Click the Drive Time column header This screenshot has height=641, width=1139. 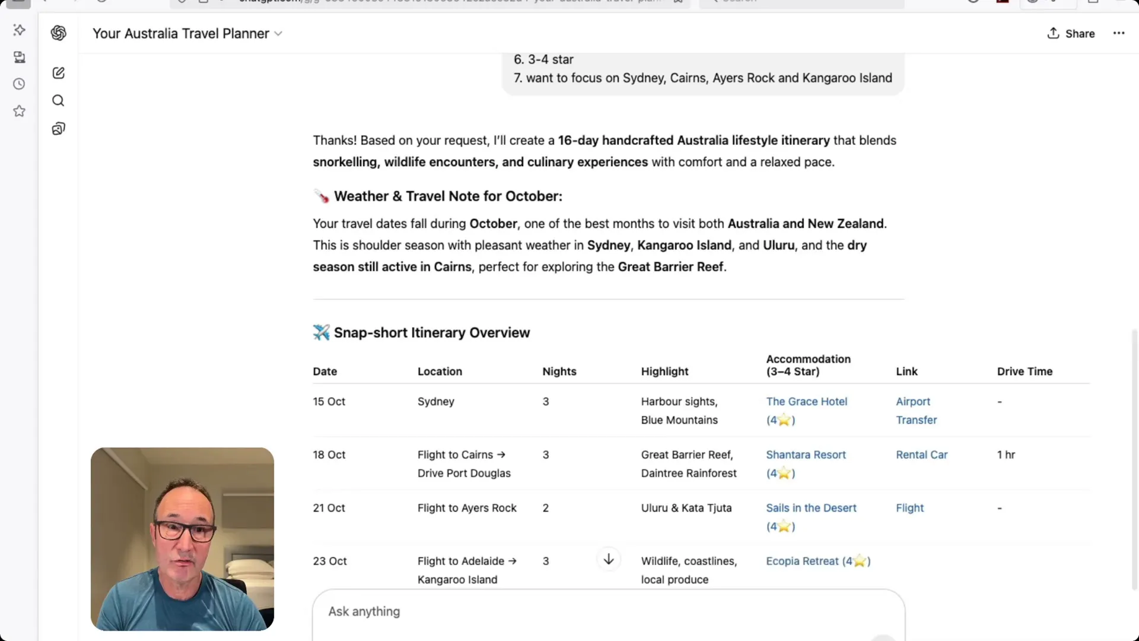1025,372
